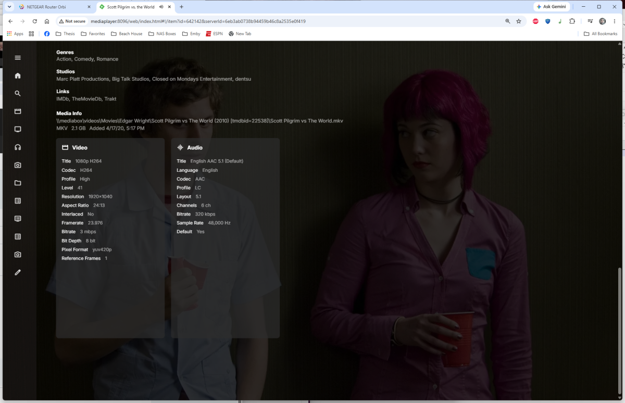625x403 pixels.
Task: Mute the Scott Pilgrim tab via speaker icon
Action: (x=161, y=7)
